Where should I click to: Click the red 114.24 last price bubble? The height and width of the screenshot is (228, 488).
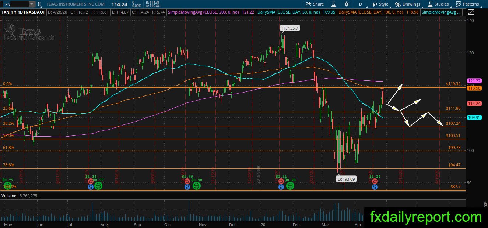[x=474, y=104]
